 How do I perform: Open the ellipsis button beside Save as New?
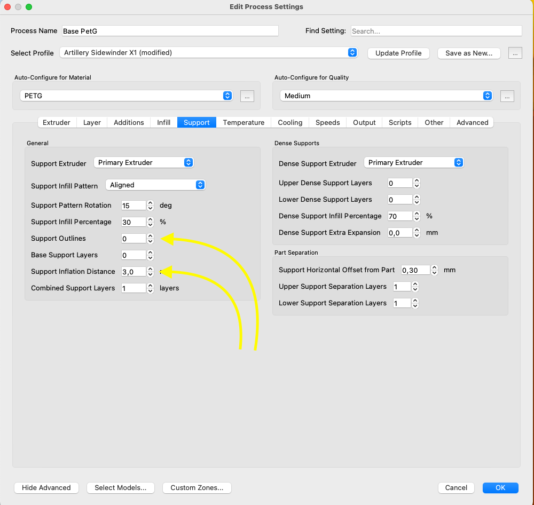(x=515, y=53)
